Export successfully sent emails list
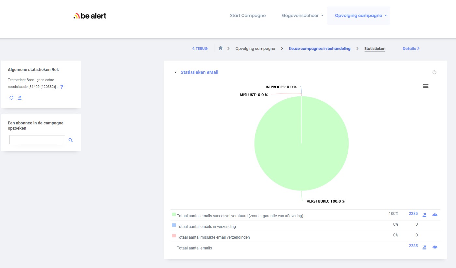Screen dimensions: 456x268 point(424,215)
